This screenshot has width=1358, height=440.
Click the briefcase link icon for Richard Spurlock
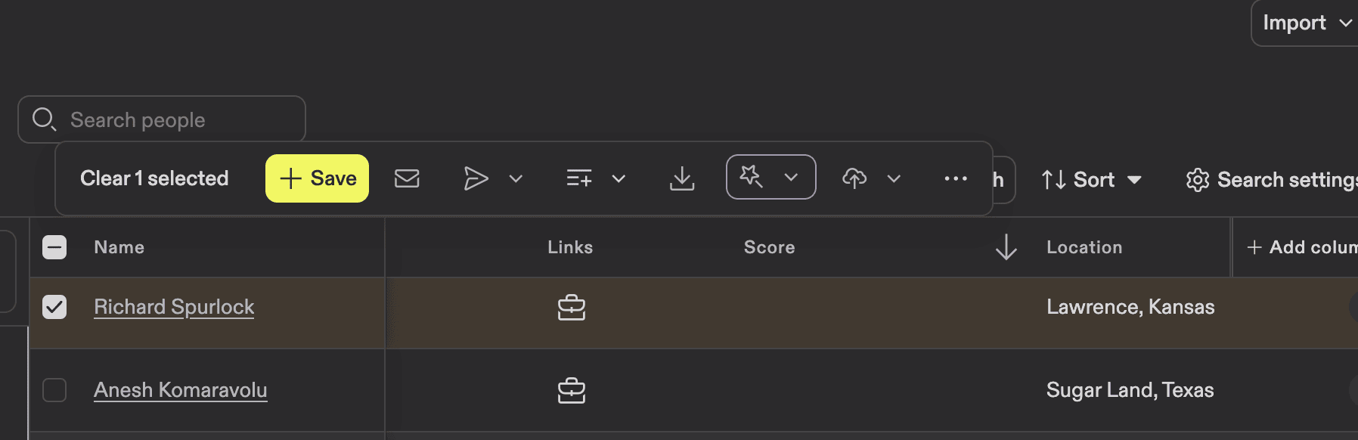pyautogui.click(x=572, y=307)
